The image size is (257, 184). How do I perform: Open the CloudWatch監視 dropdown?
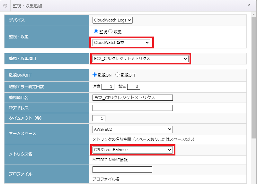pos(121,43)
